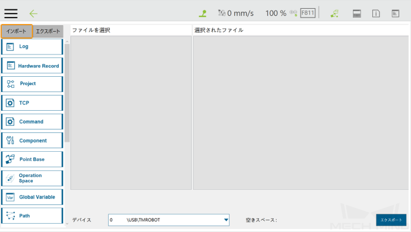411x232 pixels.
Task: Select the Point Base category
Action: tap(32, 159)
